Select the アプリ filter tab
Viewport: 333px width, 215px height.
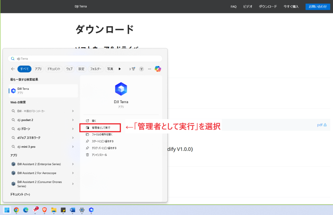(x=38, y=69)
